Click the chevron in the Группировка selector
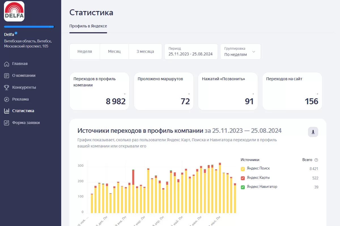 click(x=254, y=52)
